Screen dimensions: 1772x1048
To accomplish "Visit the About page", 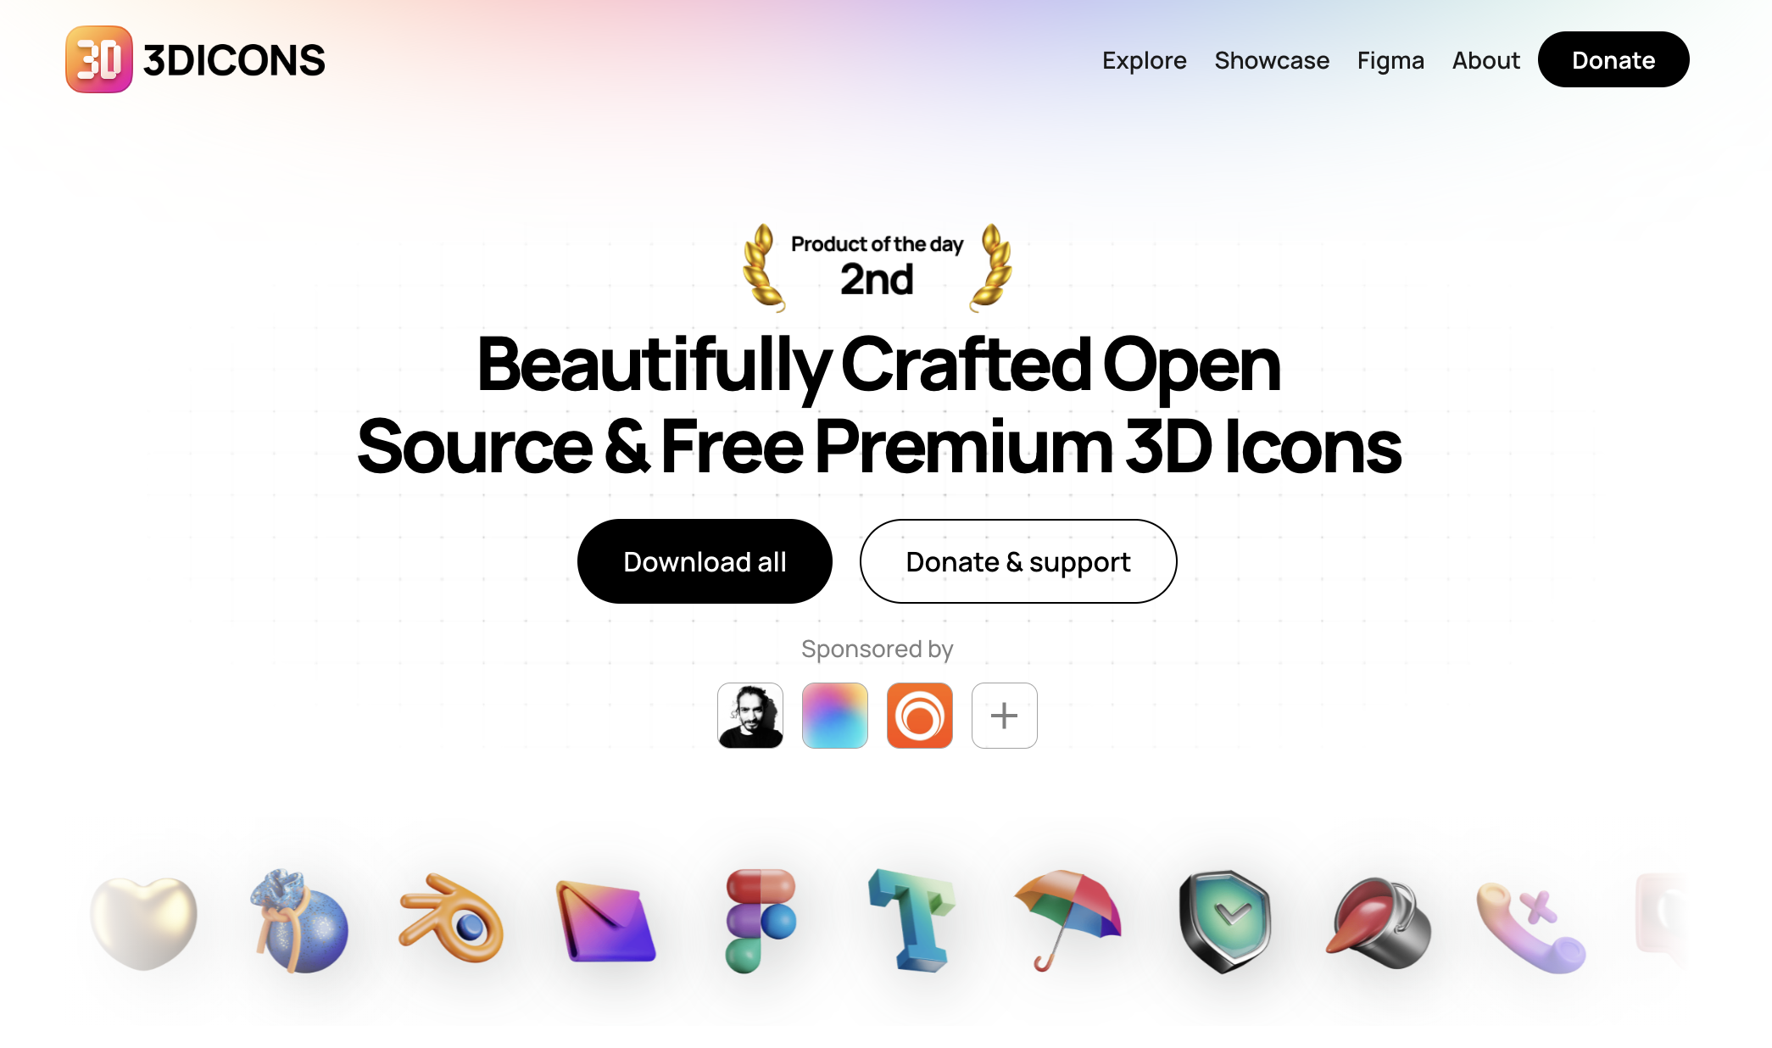I will [1485, 60].
